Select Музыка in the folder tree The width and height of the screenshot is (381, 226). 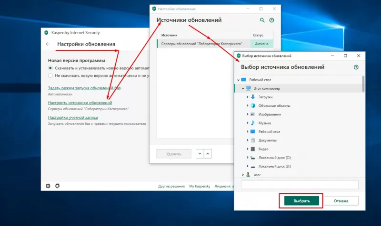click(265, 123)
